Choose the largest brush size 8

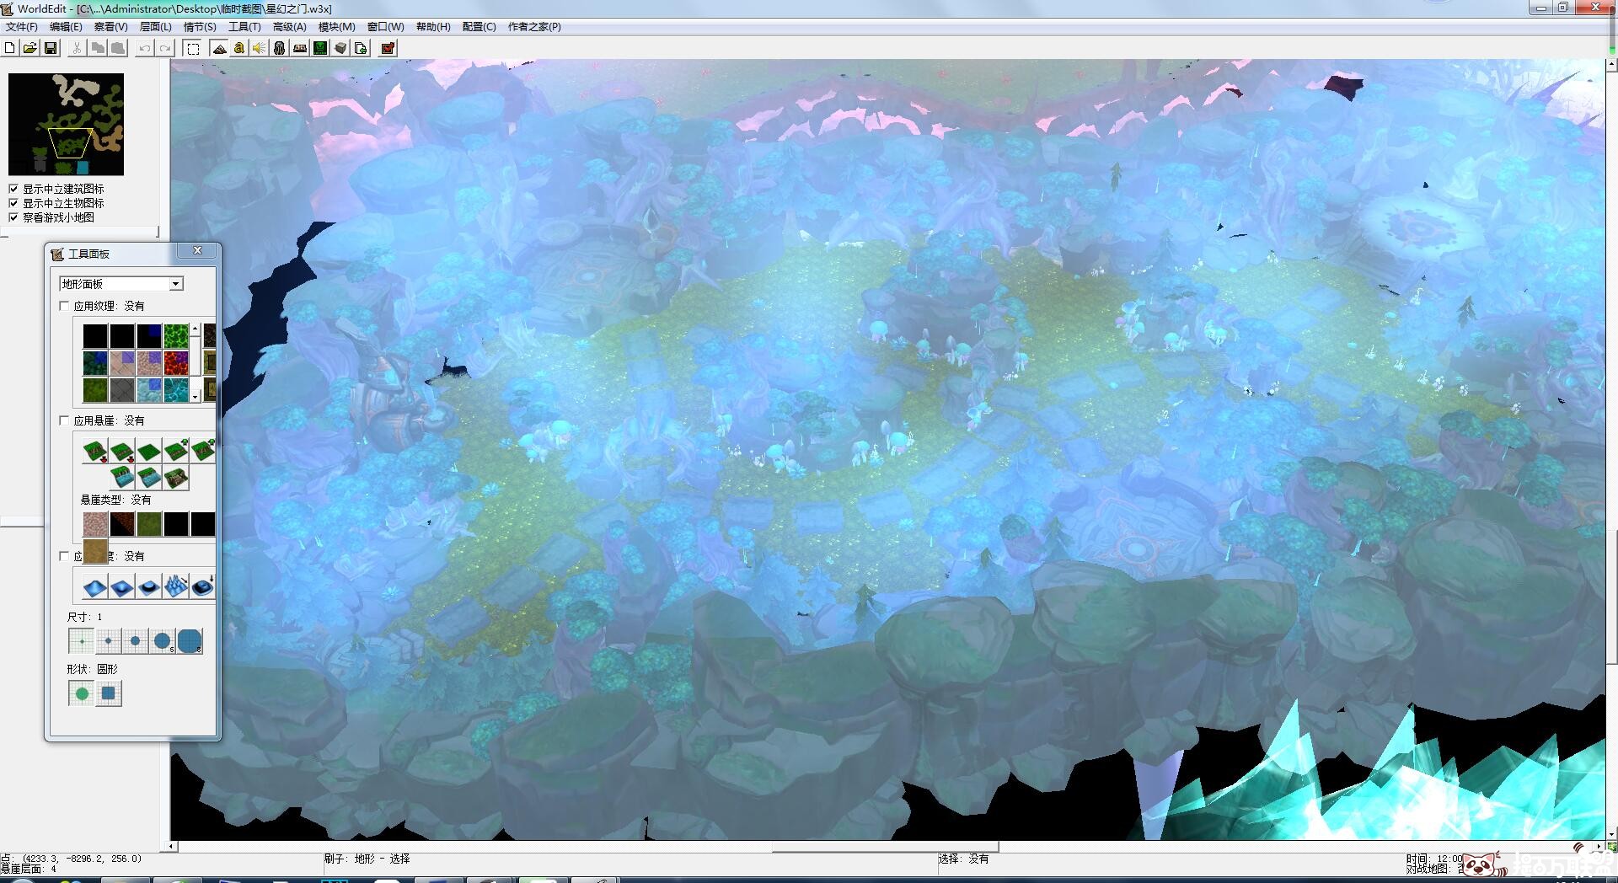point(189,641)
